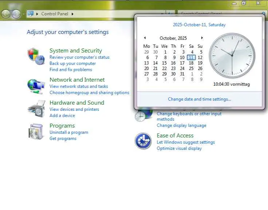Expand arrow before Control Panel breadcrumb
The image size is (268, 210).
tap(37, 14)
